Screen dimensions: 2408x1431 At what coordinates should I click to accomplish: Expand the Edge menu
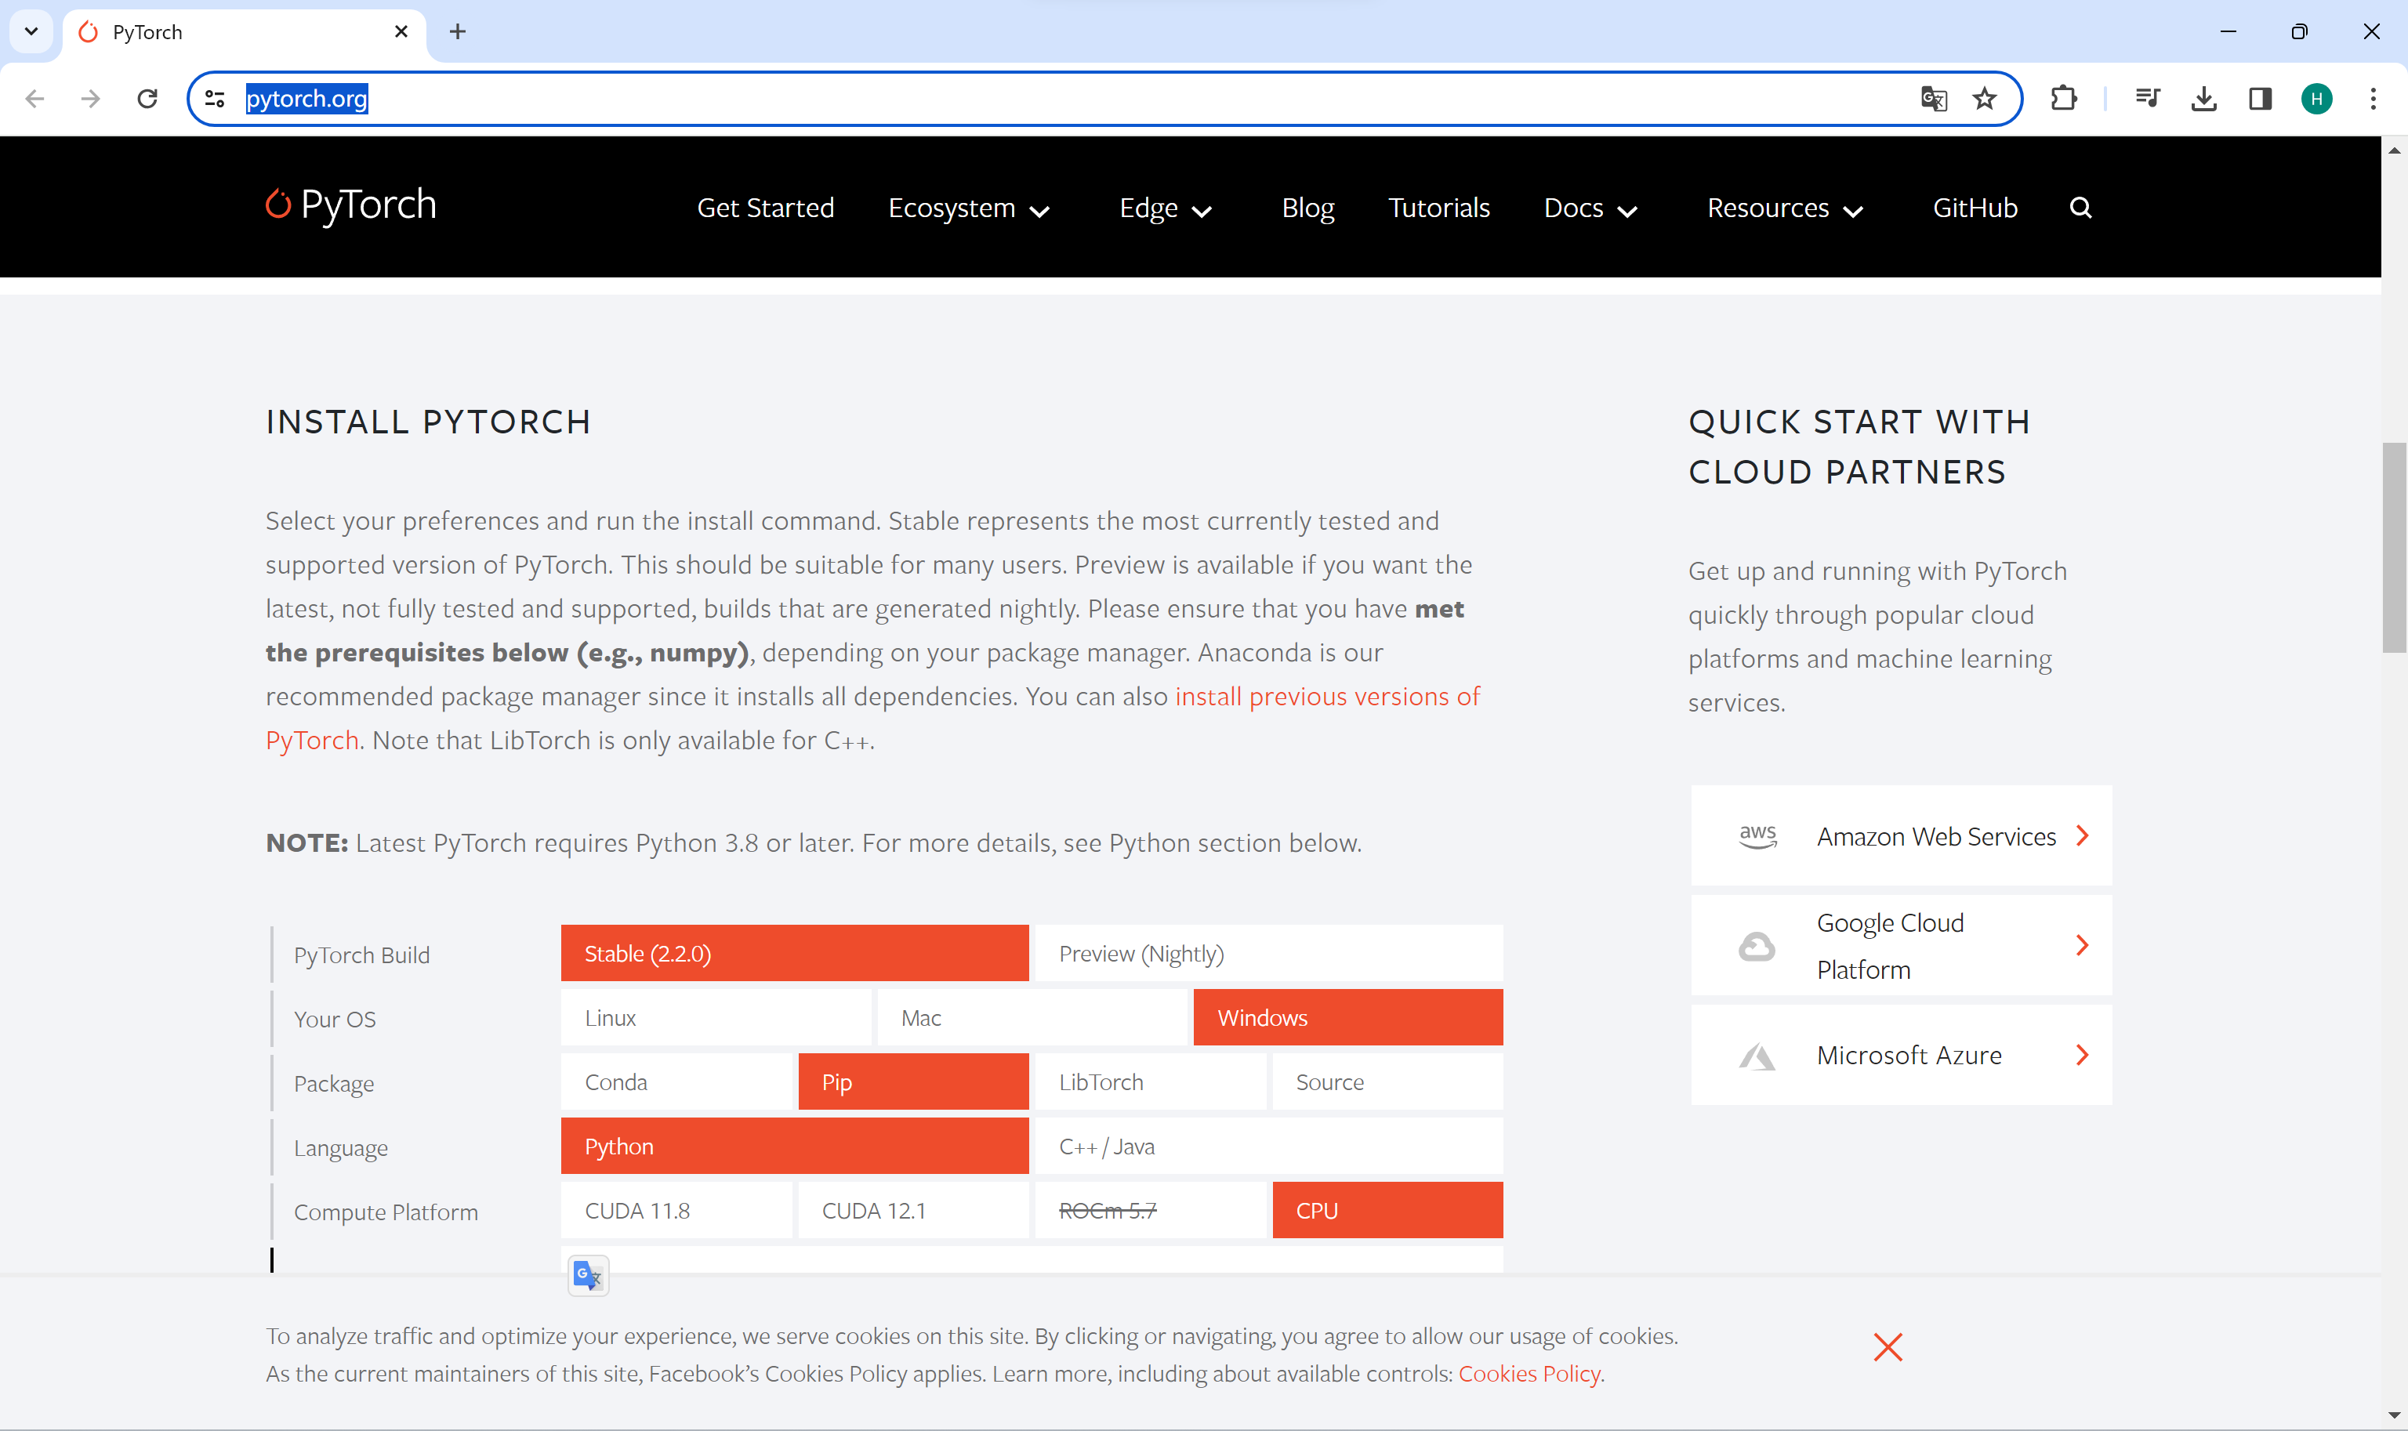point(1165,208)
